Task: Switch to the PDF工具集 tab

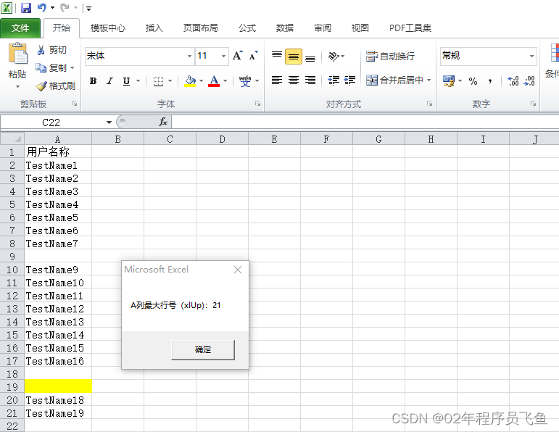Action: [x=410, y=28]
